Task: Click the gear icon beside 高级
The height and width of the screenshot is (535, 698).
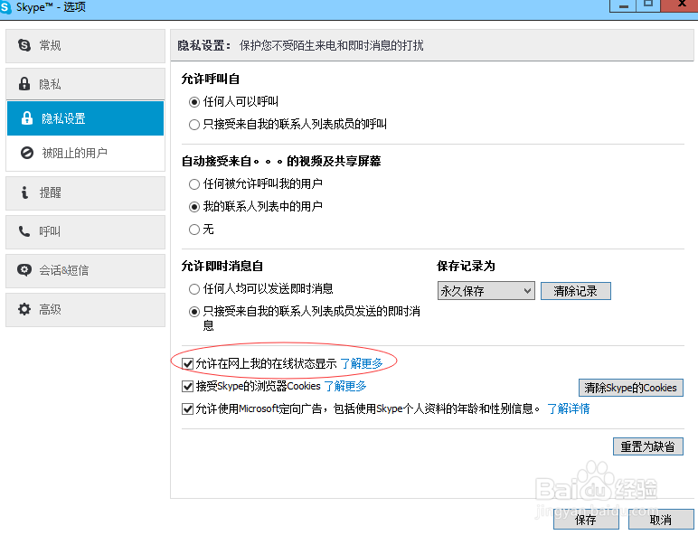Action: click(x=24, y=309)
